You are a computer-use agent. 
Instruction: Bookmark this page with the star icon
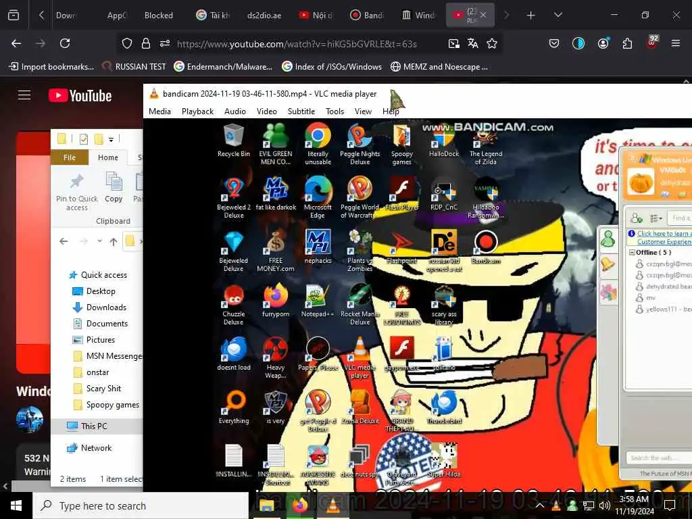coord(492,43)
